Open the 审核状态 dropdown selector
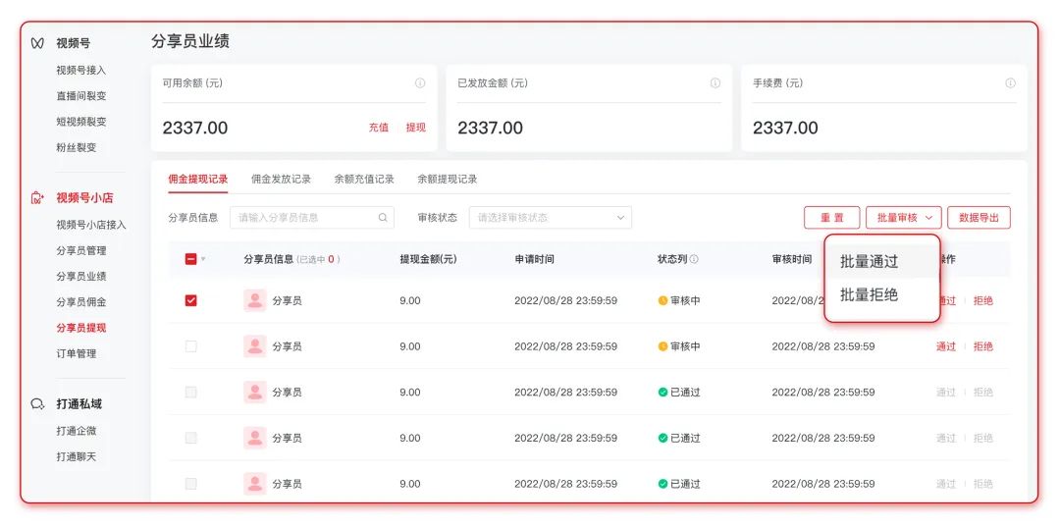 pyautogui.click(x=550, y=218)
